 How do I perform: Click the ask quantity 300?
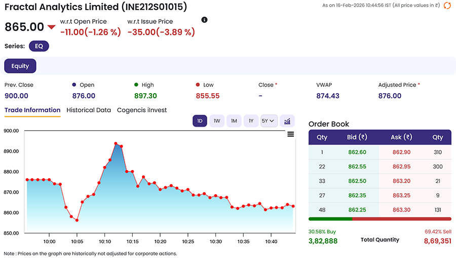pos(438,166)
